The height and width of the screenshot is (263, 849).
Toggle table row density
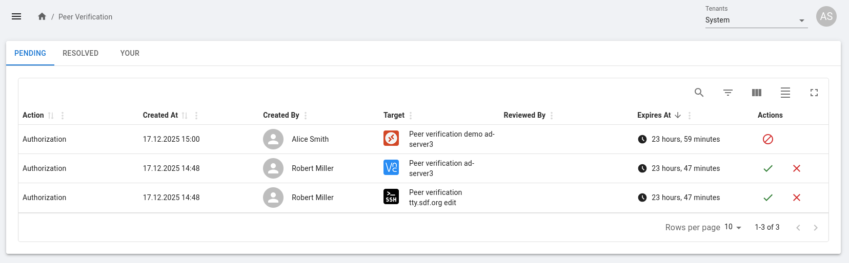point(785,93)
